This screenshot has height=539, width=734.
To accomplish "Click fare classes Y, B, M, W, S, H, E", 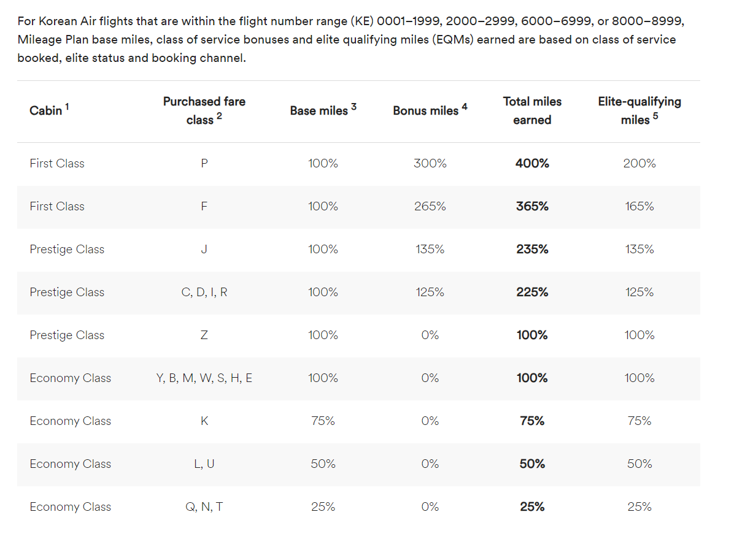I will coord(204,378).
